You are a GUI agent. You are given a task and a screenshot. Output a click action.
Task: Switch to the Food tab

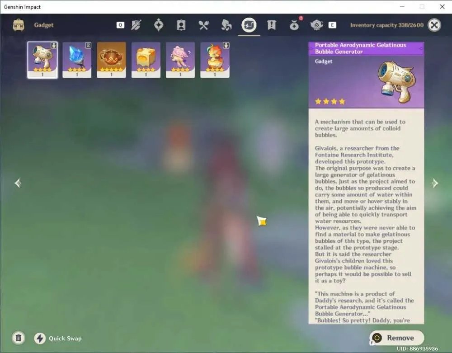[203, 25]
